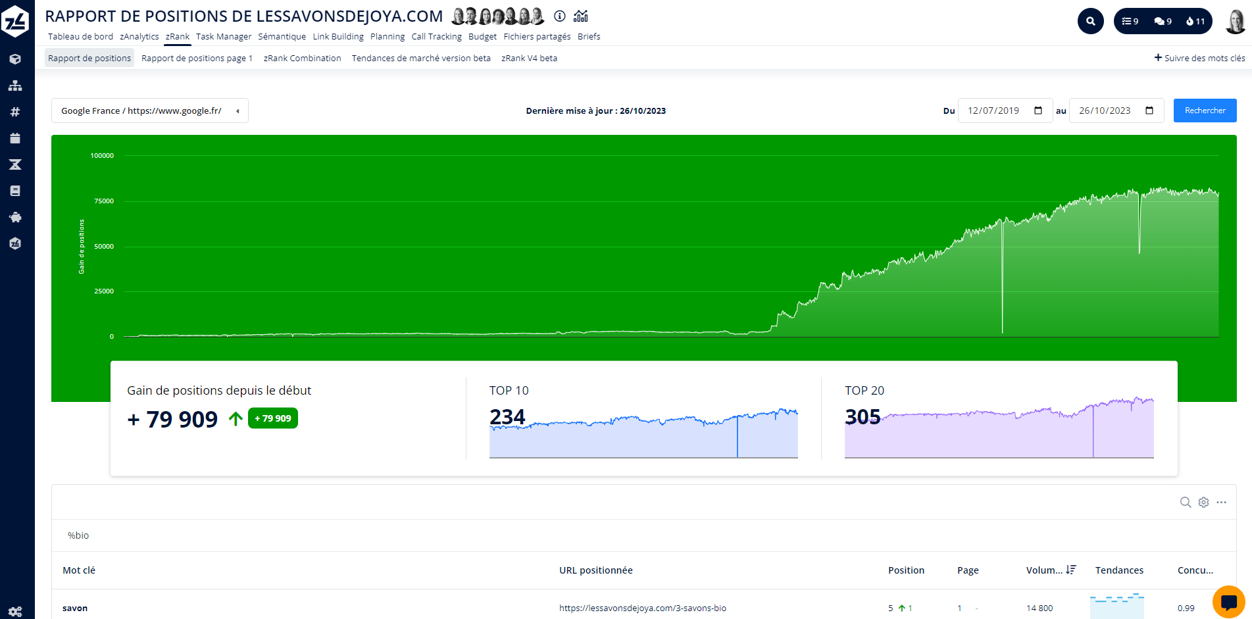
Task: Click the blue Rechercher button
Action: (1205, 111)
